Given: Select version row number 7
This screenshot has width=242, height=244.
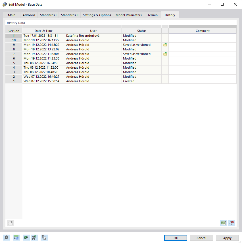Looking at the screenshot, I should point(14,54).
